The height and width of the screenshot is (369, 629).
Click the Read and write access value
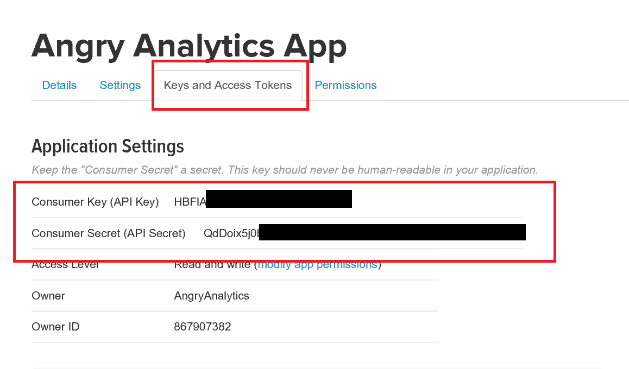(x=213, y=265)
